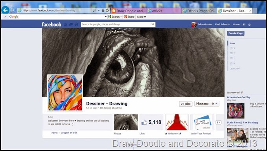Open the Facebook notifications globe icon
This screenshot has width=267, height=151.
(76, 24)
